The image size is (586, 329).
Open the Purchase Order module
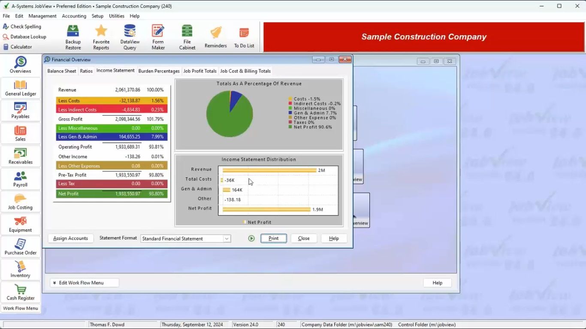21,247
